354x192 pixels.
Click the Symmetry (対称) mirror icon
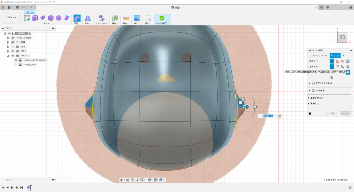[88, 18]
